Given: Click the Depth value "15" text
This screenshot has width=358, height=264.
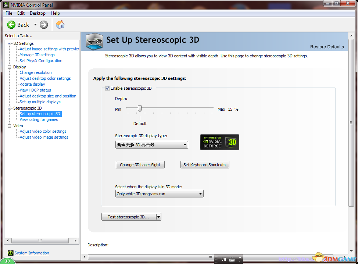Looking at the screenshot, I should 230,109.
